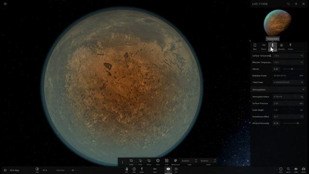Screen dimensions: 309x174
Task: Change the Total Power unit
Action: (302, 82)
